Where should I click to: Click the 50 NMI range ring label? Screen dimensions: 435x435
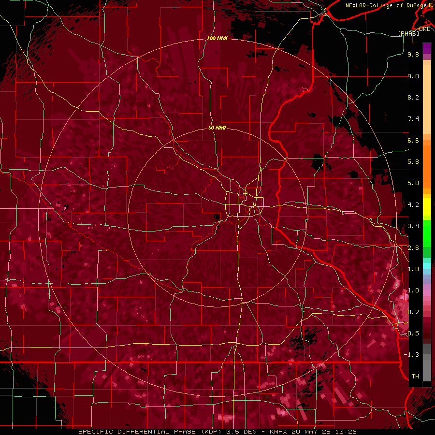217,128
